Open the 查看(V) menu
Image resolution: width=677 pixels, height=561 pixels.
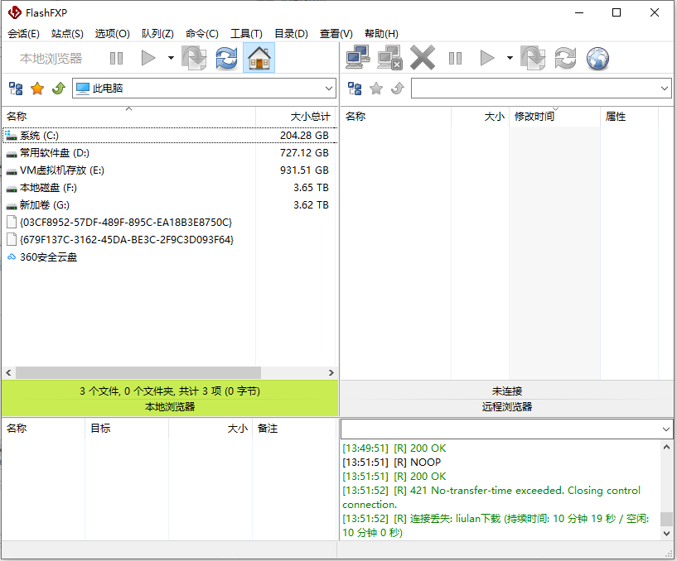[336, 34]
